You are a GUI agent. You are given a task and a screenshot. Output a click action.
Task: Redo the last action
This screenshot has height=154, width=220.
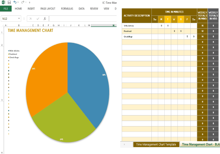(23, 2)
